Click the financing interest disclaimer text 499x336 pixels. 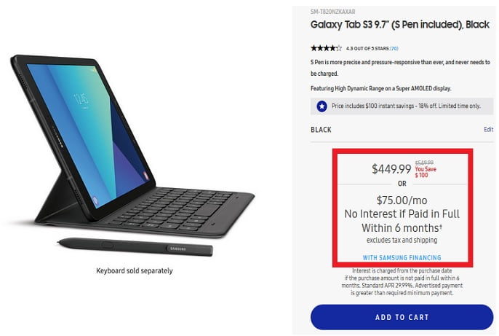[x=402, y=281]
